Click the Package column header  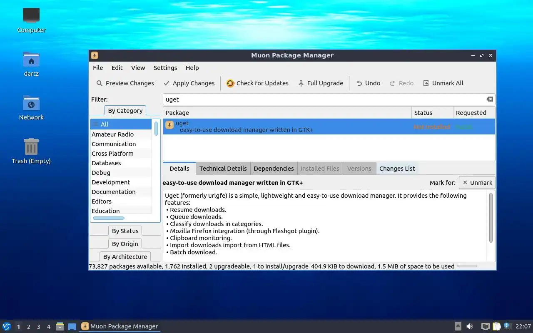287,113
